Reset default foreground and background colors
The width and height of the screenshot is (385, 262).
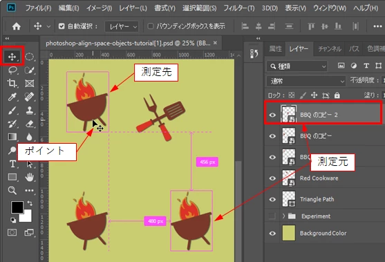click(13, 220)
